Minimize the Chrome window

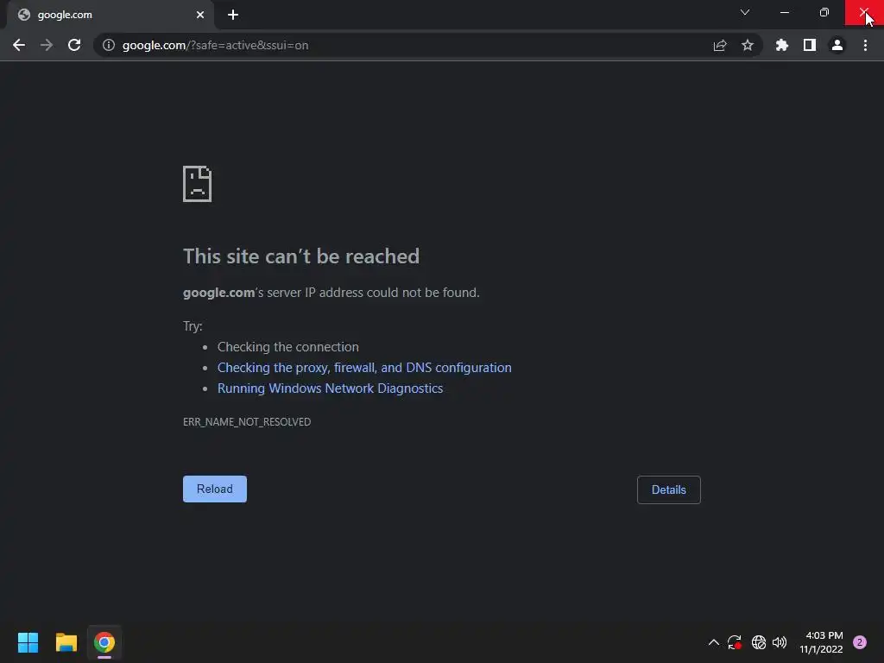[x=784, y=12]
